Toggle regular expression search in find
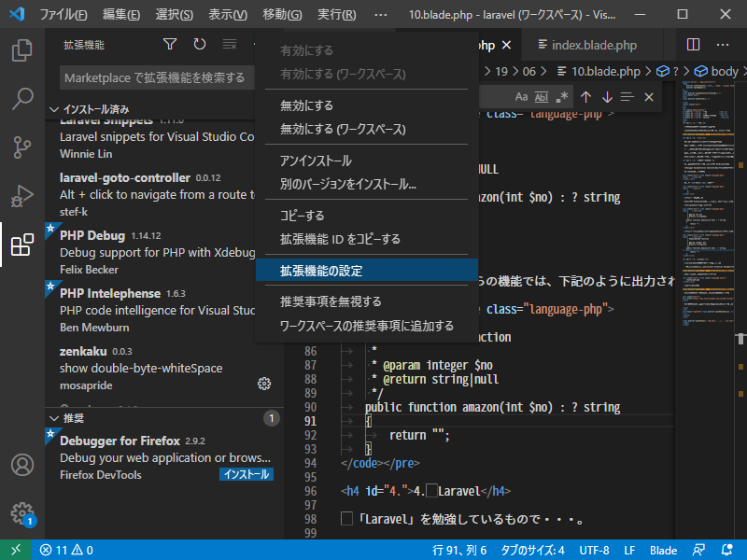Screen dimensions: 747x560 (x=561, y=97)
